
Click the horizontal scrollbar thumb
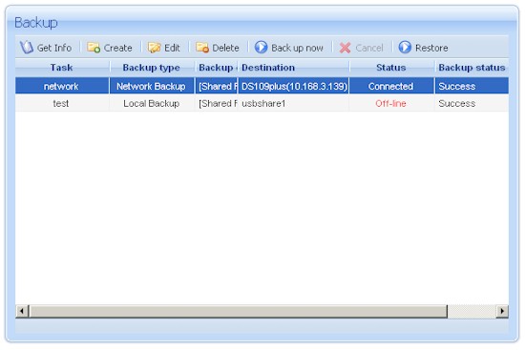pyautogui.click(x=238, y=311)
